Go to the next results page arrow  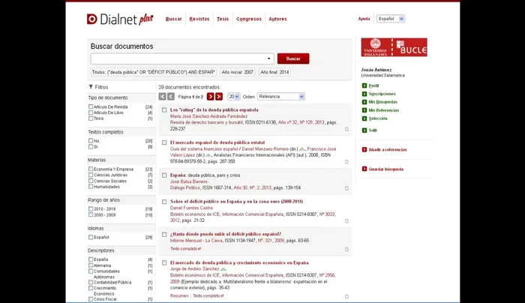pyautogui.click(x=211, y=97)
